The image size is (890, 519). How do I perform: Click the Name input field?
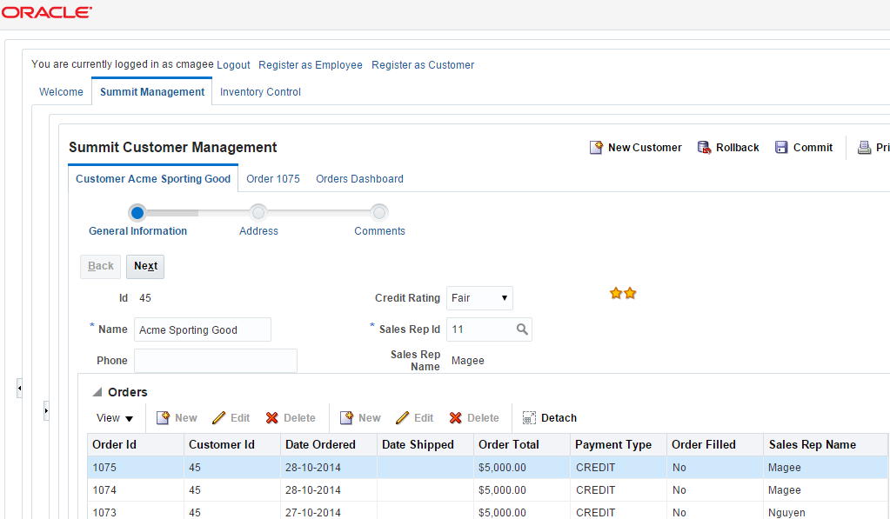(x=203, y=329)
